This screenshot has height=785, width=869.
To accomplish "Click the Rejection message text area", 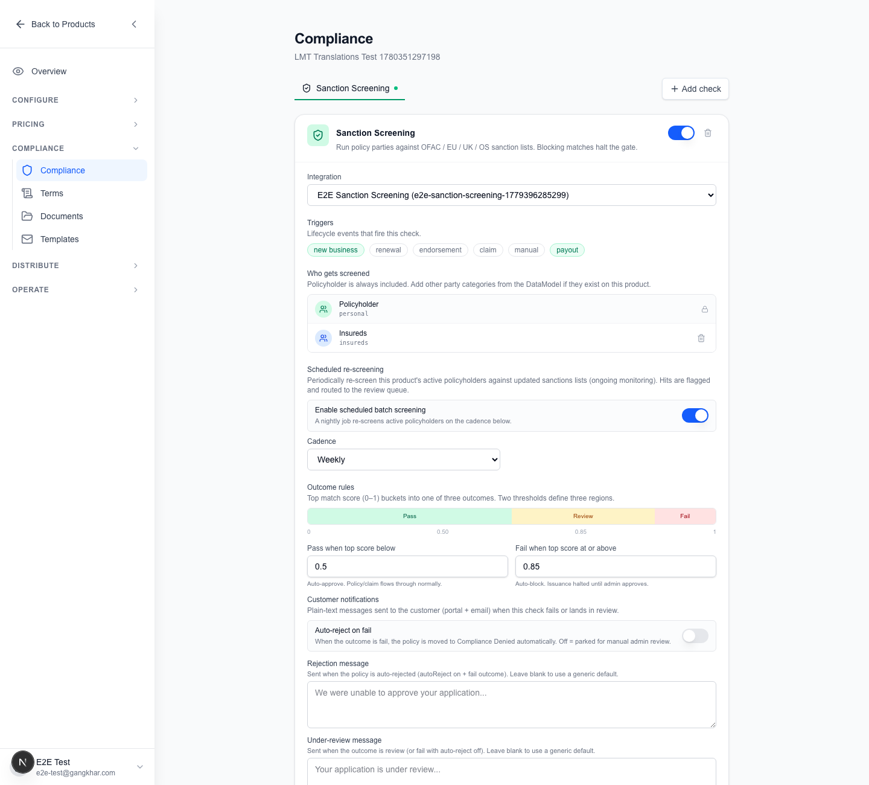I will click(512, 705).
